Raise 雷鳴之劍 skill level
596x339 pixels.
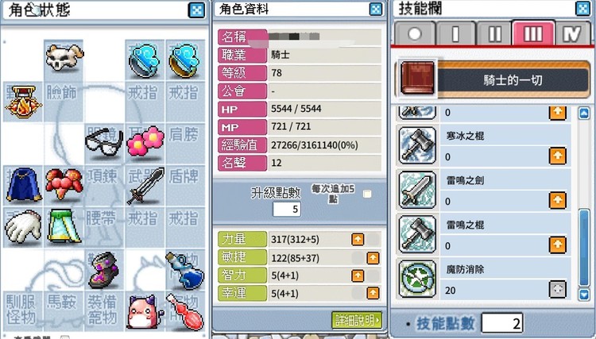pos(557,200)
